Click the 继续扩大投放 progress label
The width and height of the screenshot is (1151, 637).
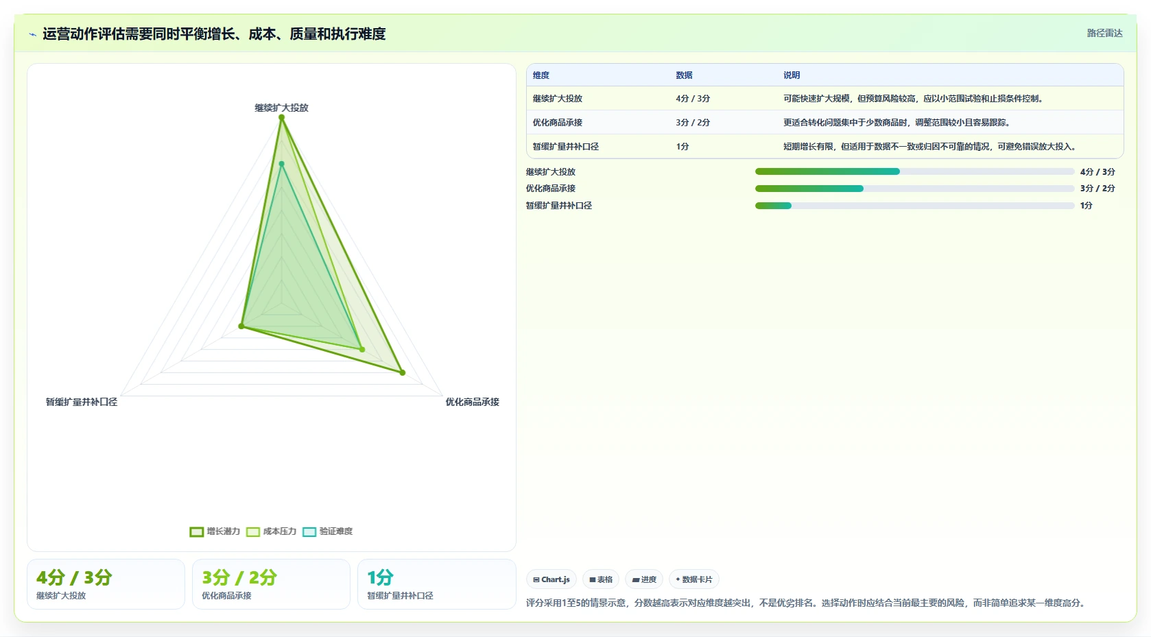(551, 172)
